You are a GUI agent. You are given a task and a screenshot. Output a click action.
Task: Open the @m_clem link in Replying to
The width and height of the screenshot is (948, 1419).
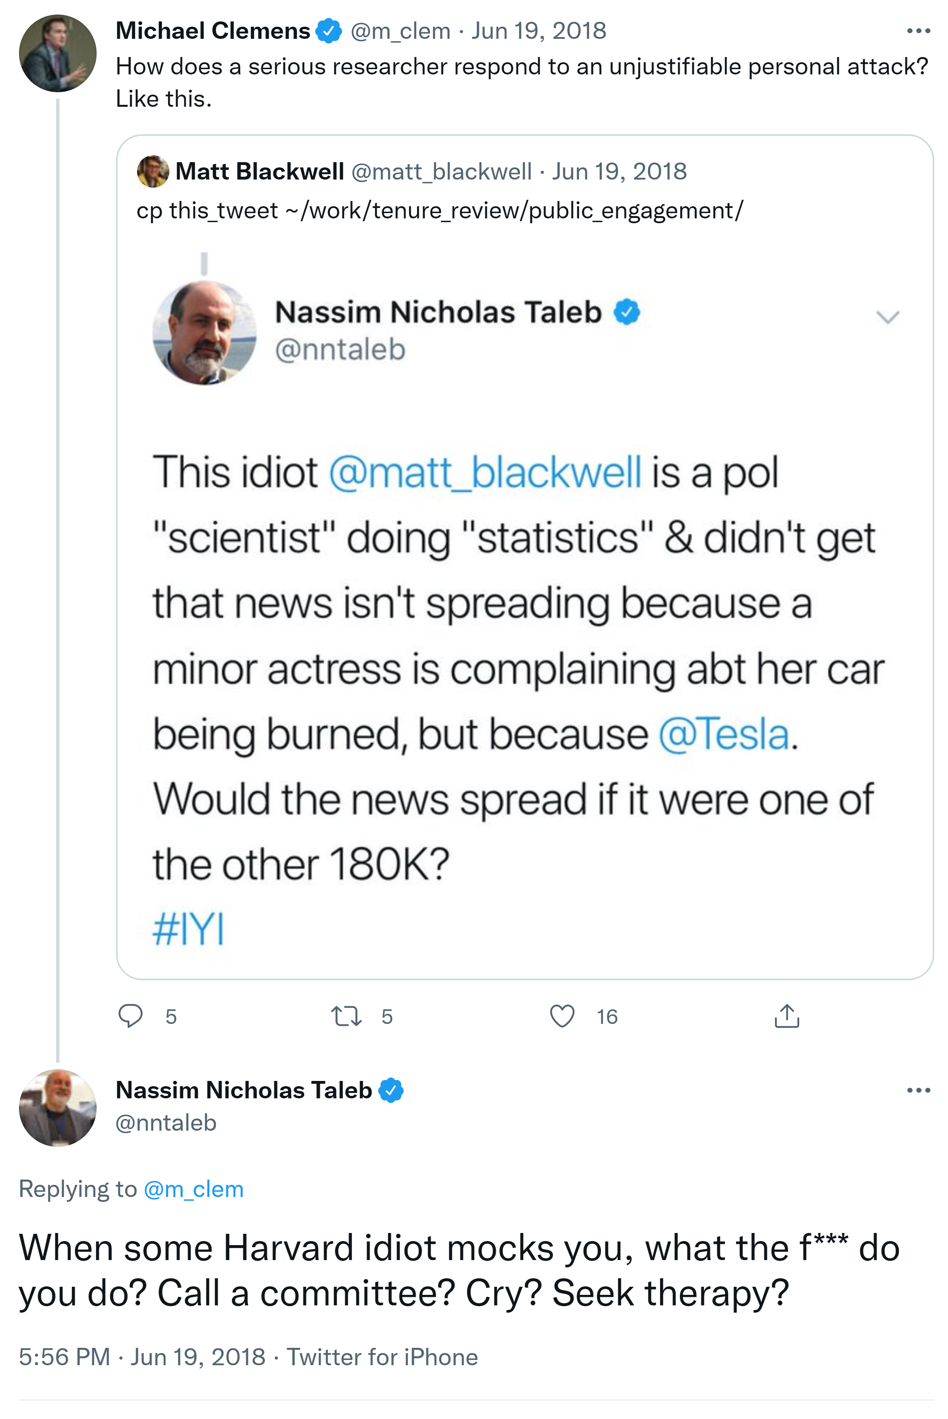[194, 1188]
